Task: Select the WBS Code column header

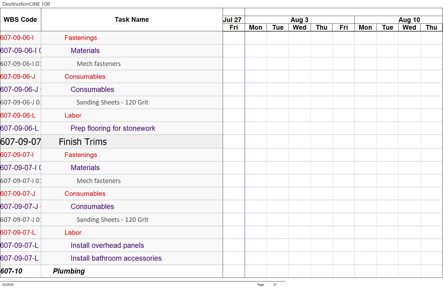Action: [20, 20]
